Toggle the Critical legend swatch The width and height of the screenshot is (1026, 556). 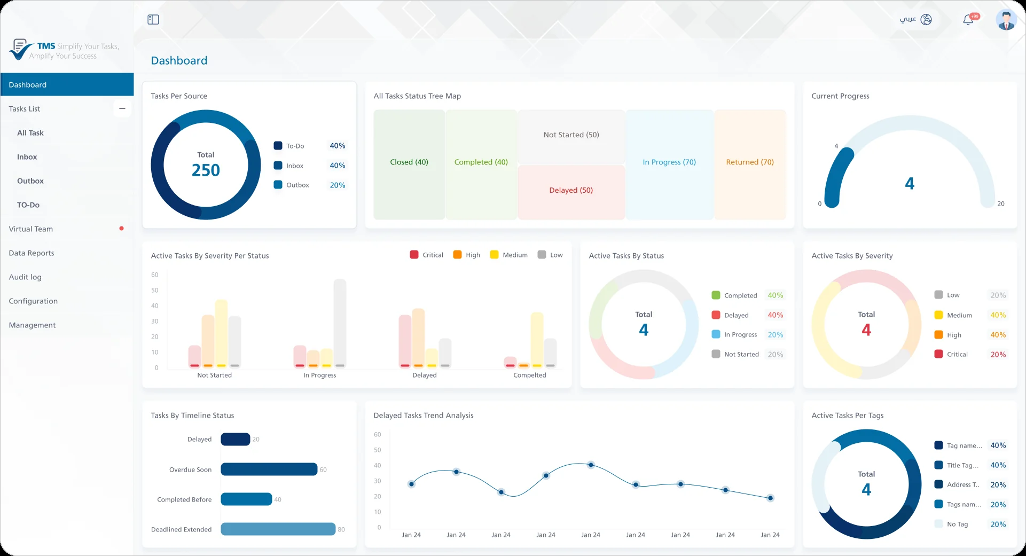(x=414, y=255)
